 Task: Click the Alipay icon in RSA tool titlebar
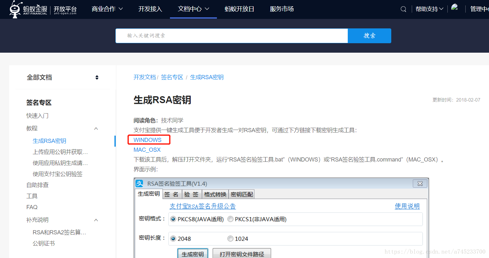(x=139, y=183)
